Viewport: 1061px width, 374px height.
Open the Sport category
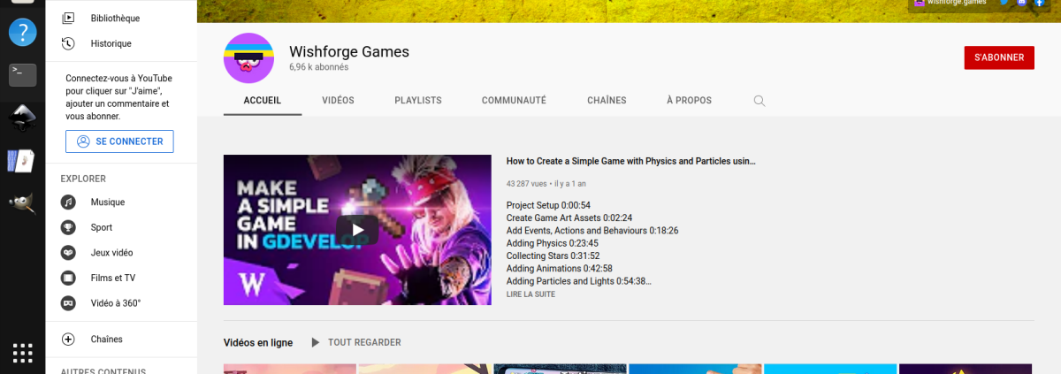click(101, 227)
